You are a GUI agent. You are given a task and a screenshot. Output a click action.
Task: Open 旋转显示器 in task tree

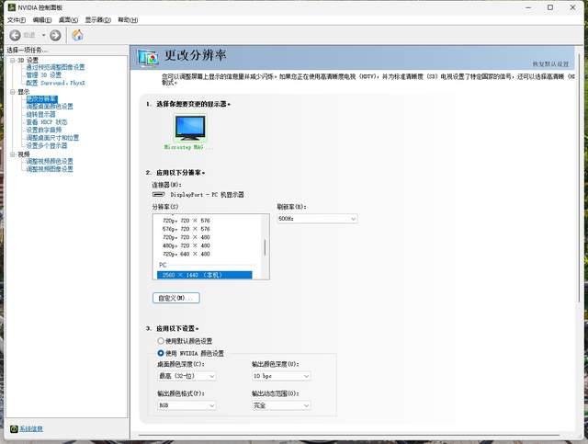coord(40,115)
